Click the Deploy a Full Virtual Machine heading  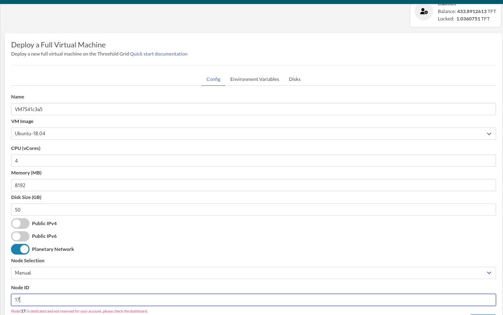point(58,45)
